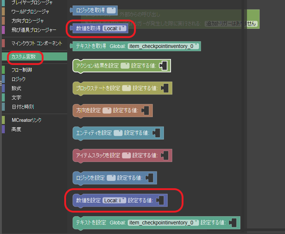Select the 数式 category

tap(16, 88)
